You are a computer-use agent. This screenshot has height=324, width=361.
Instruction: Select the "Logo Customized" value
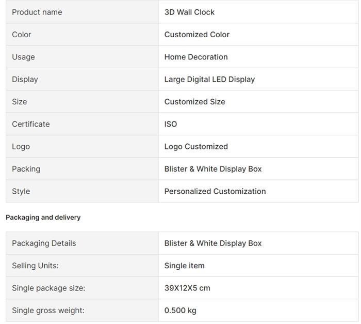click(x=196, y=147)
